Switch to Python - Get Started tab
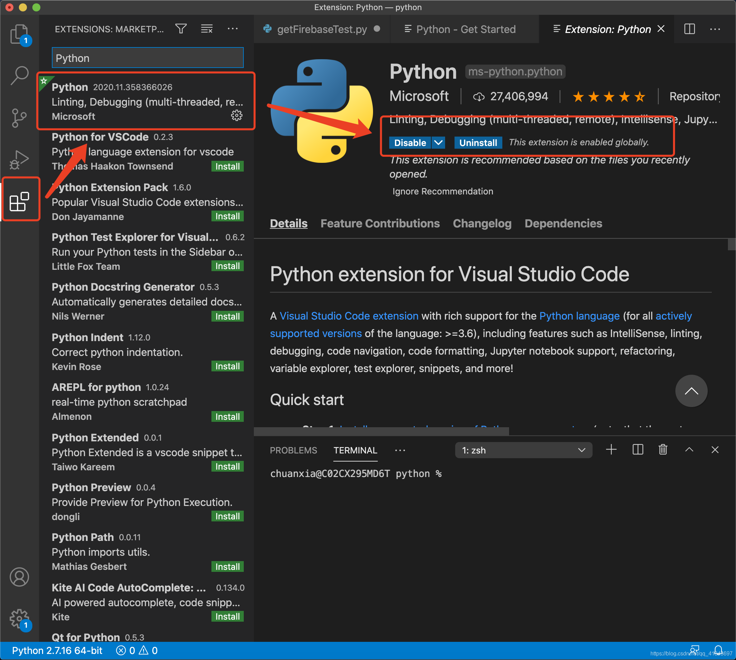 tap(465, 29)
